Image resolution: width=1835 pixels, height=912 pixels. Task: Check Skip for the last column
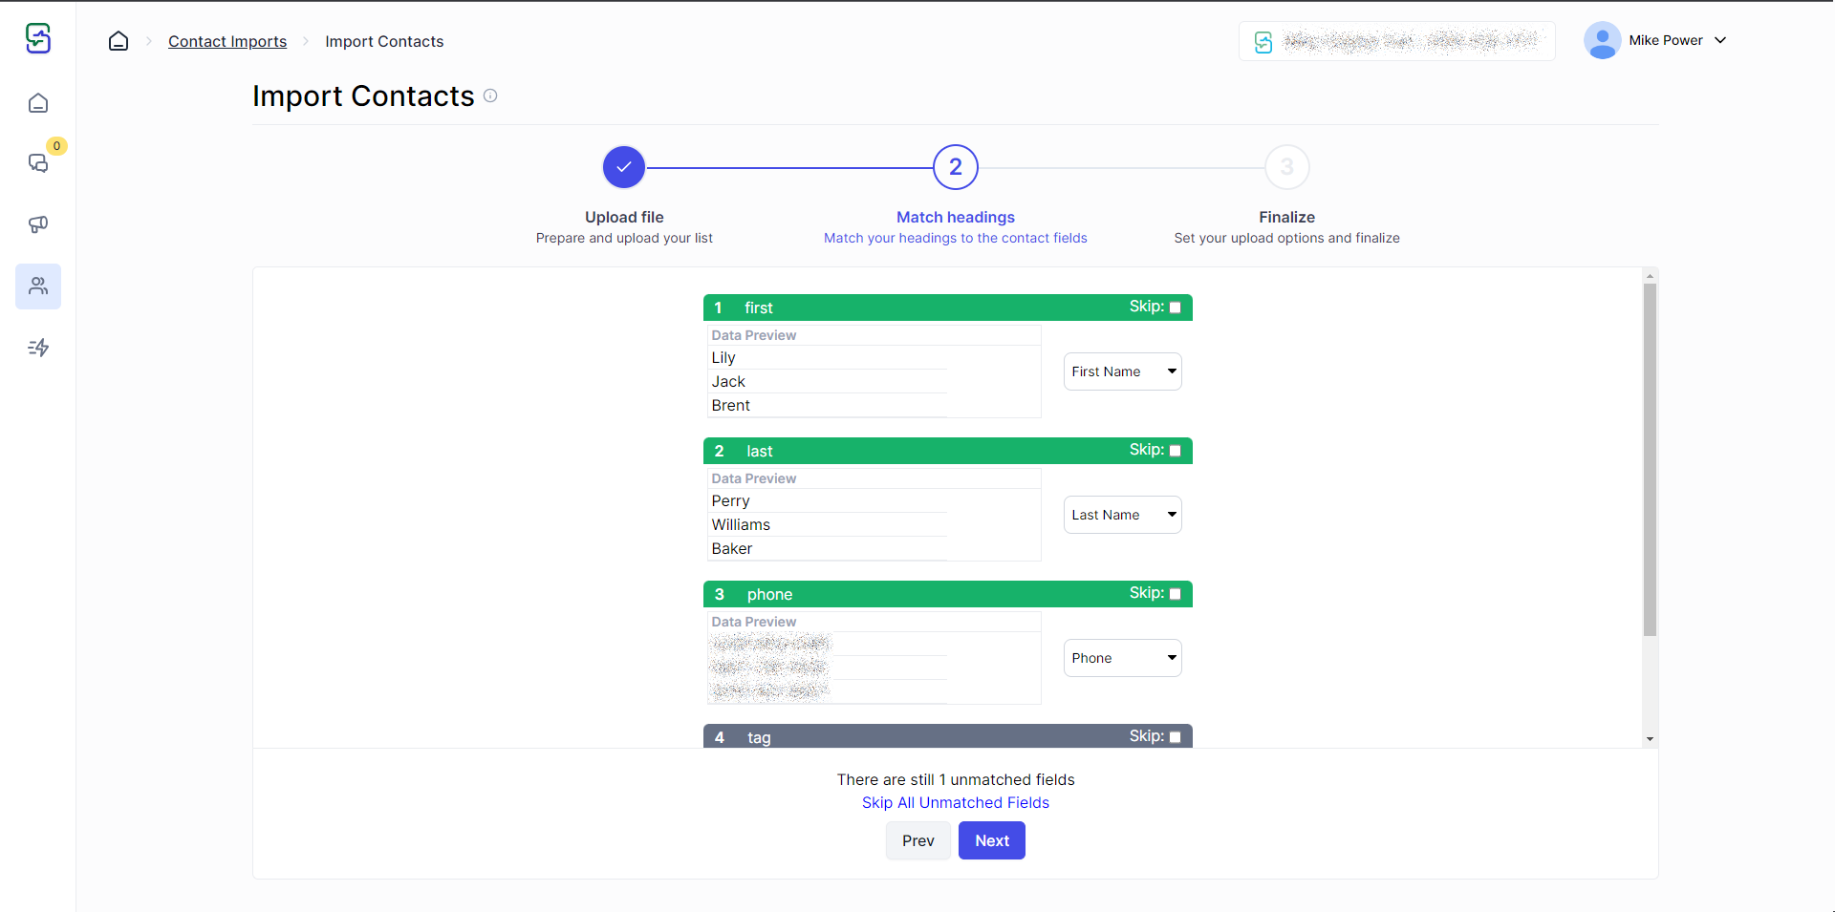[x=1176, y=451]
